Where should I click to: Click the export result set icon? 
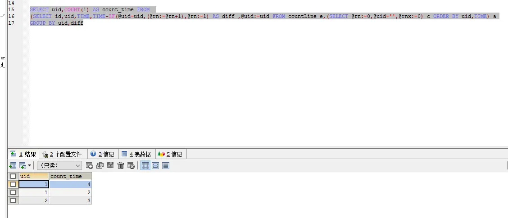point(13,165)
